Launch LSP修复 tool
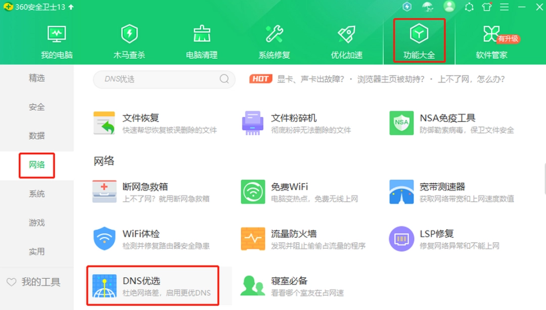 [444, 239]
